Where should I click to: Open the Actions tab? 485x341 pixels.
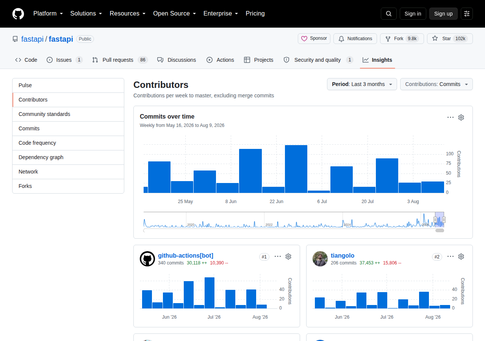coord(220,60)
